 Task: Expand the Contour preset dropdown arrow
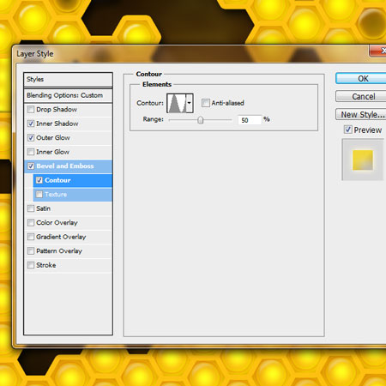[190, 103]
